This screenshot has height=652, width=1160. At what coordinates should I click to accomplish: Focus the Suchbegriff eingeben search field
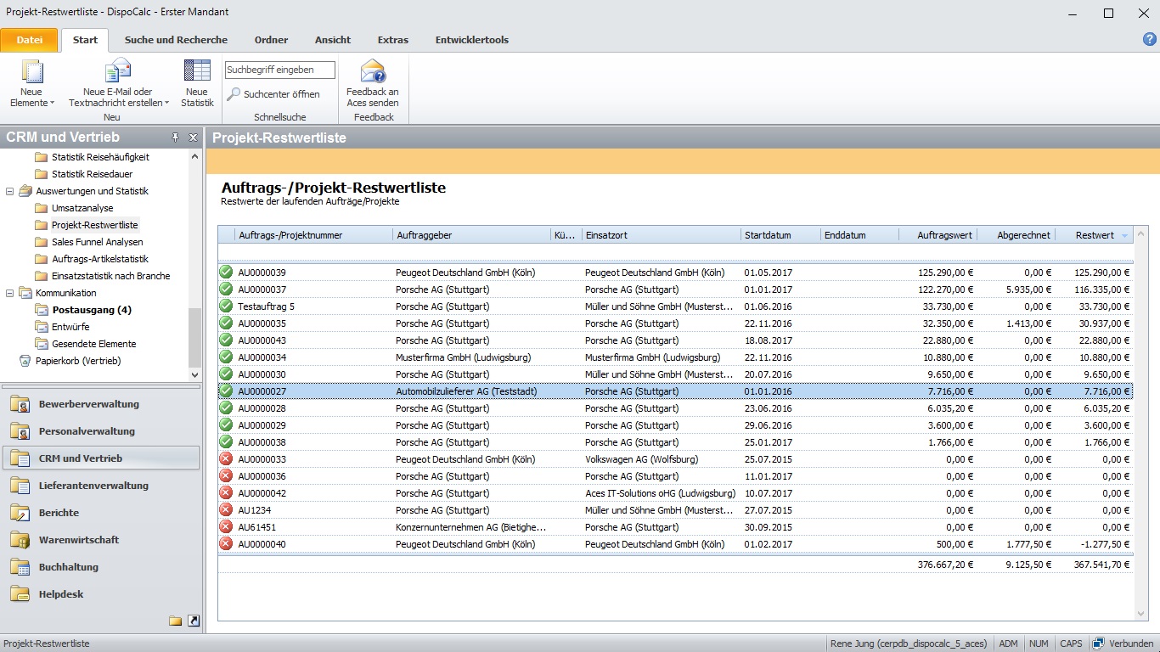tap(279, 70)
